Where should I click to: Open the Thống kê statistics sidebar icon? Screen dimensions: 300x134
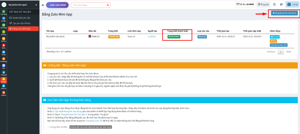[x=4, y=73]
